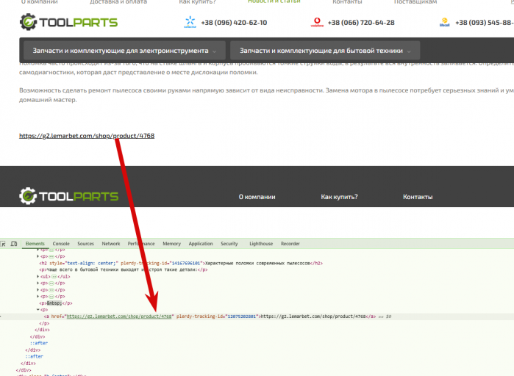Select the highlighted anchor element row
514x376 pixels.
pyautogui.click(x=257, y=317)
